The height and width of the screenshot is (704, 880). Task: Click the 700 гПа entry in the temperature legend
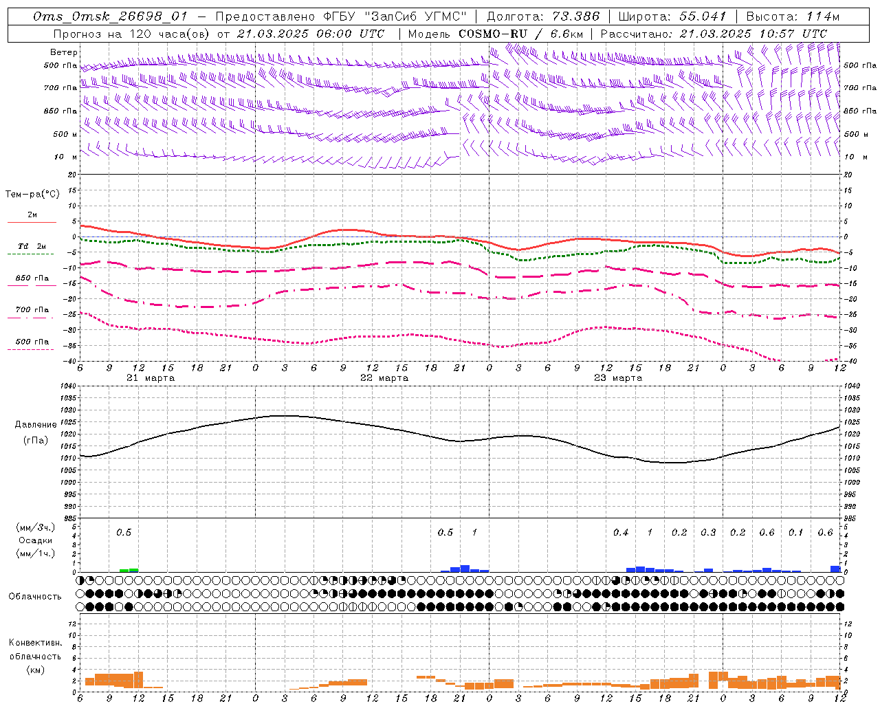32,310
